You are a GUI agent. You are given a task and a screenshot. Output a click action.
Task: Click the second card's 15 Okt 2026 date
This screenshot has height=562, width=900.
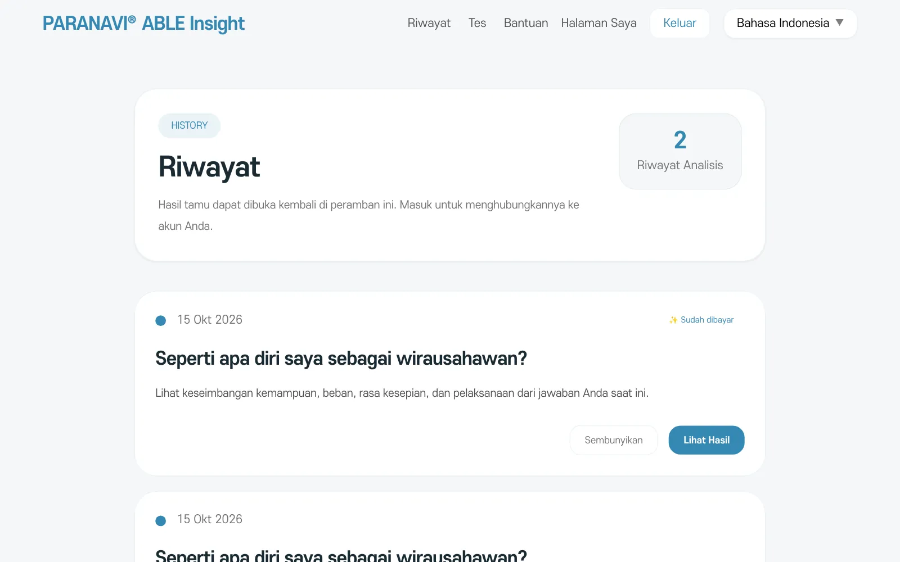[210, 519]
